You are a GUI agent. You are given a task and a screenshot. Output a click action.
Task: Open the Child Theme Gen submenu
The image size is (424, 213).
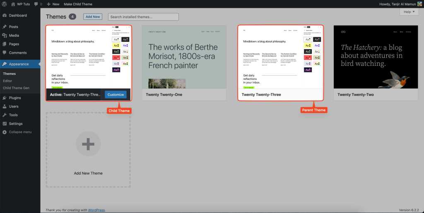tap(16, 88)
